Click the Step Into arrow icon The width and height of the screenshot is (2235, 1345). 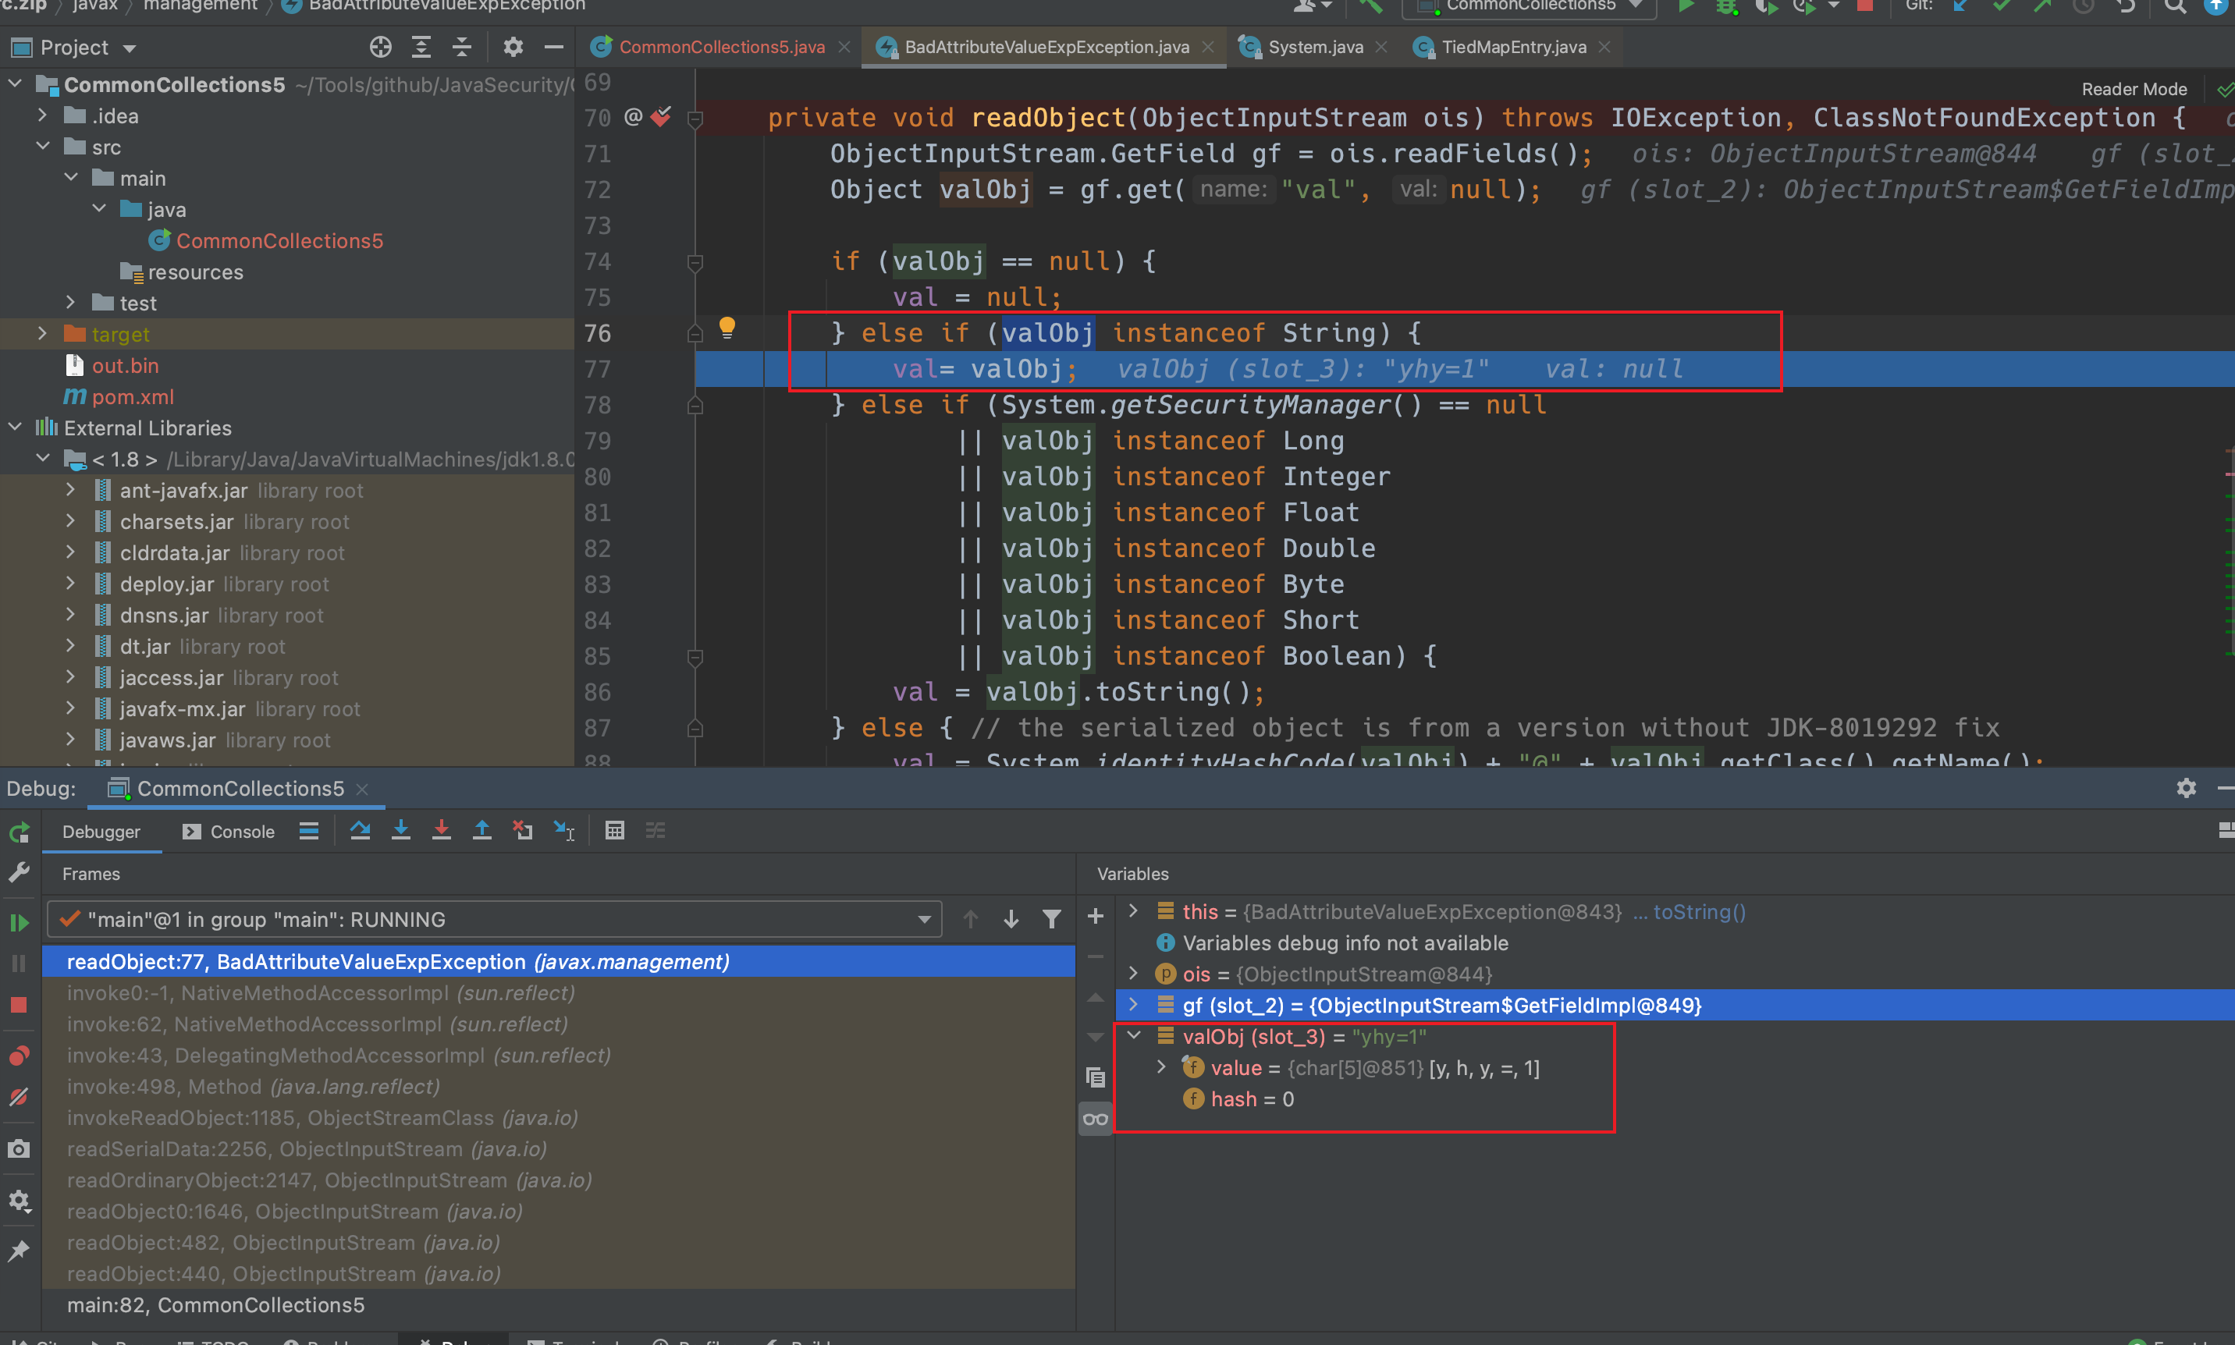tap(400, 830)
